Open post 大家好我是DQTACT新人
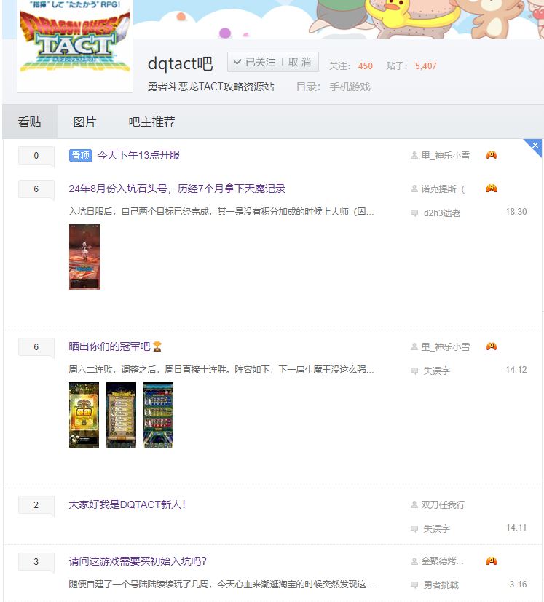 [x=127, y=504]
